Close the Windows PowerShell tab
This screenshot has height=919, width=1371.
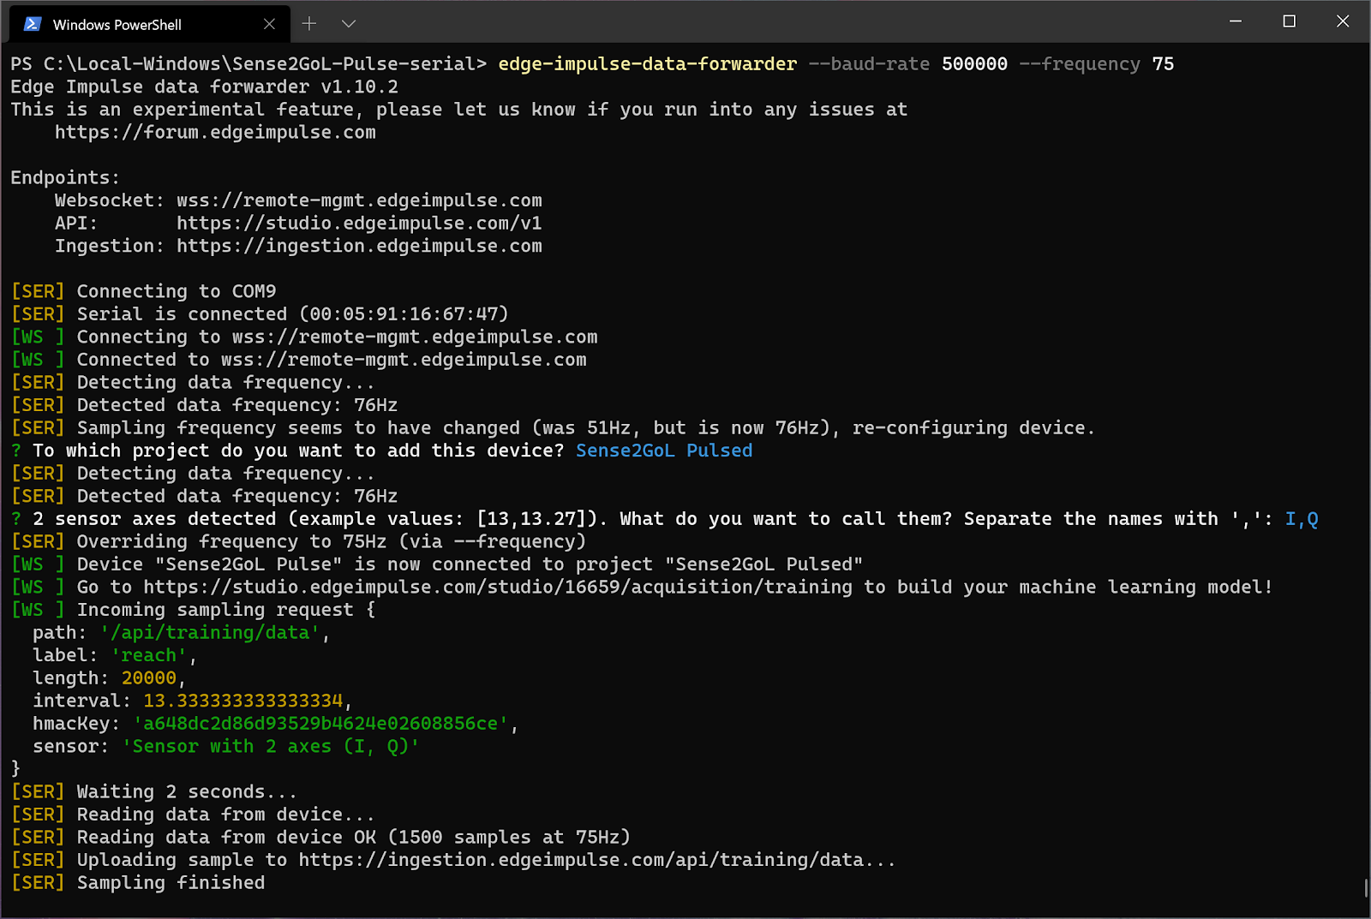point(269,24)
